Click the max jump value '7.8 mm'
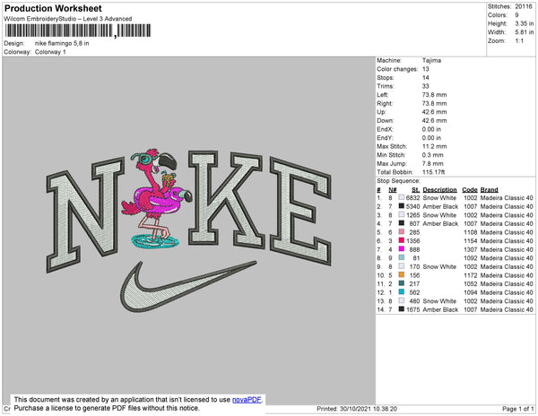 tap(433, 163)
